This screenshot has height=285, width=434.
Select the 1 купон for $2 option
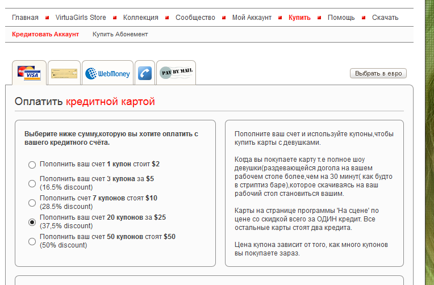click(32, 165)
